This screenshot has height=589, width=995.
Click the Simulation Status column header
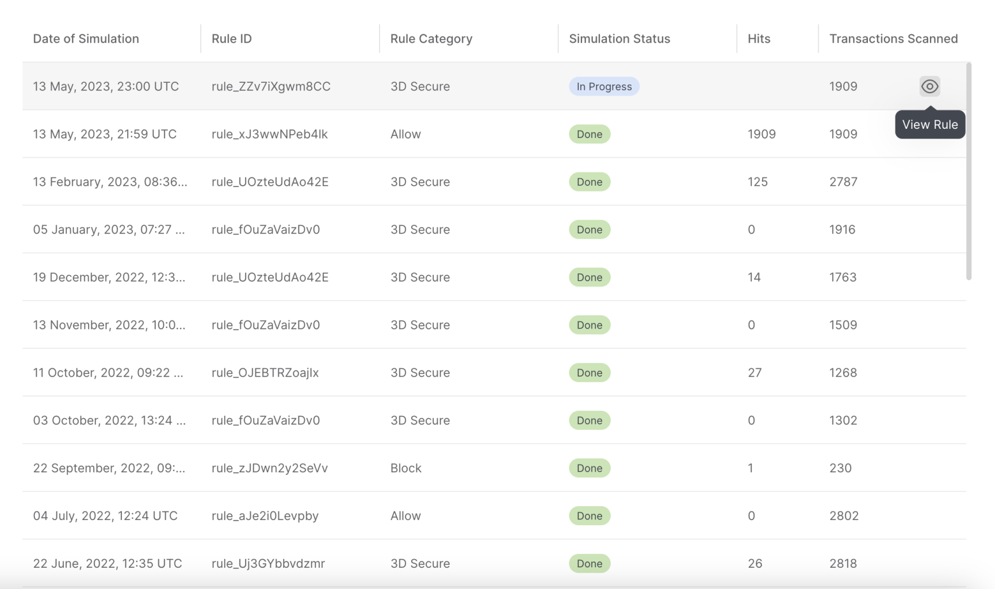pos(619,39)
